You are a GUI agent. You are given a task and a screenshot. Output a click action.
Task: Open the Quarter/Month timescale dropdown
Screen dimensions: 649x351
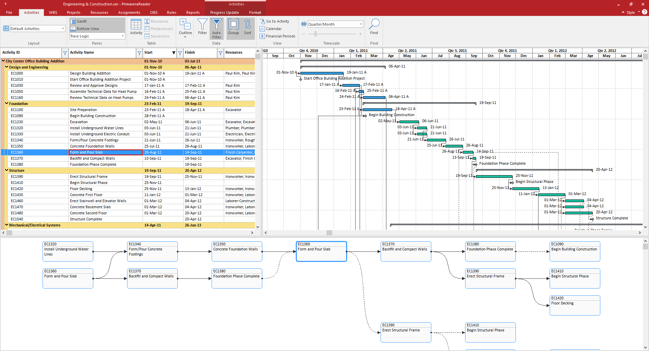pyautogui.click(x=361, y=24)
